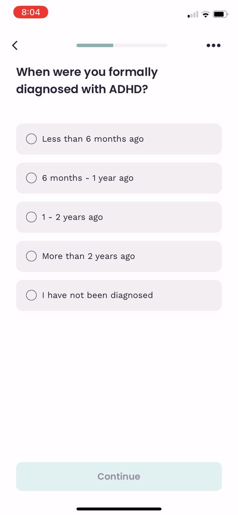Choose the 'Less than 6 months ago' option text

[93, 139]
